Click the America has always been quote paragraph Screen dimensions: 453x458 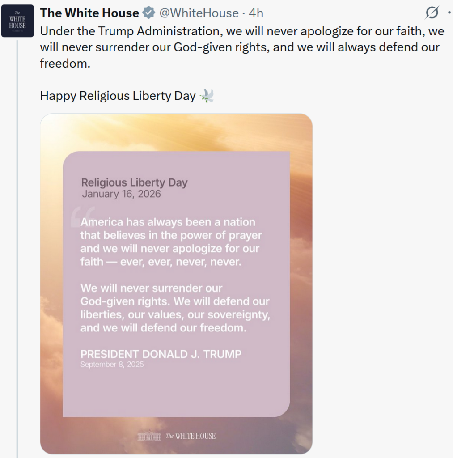[171, 242]
